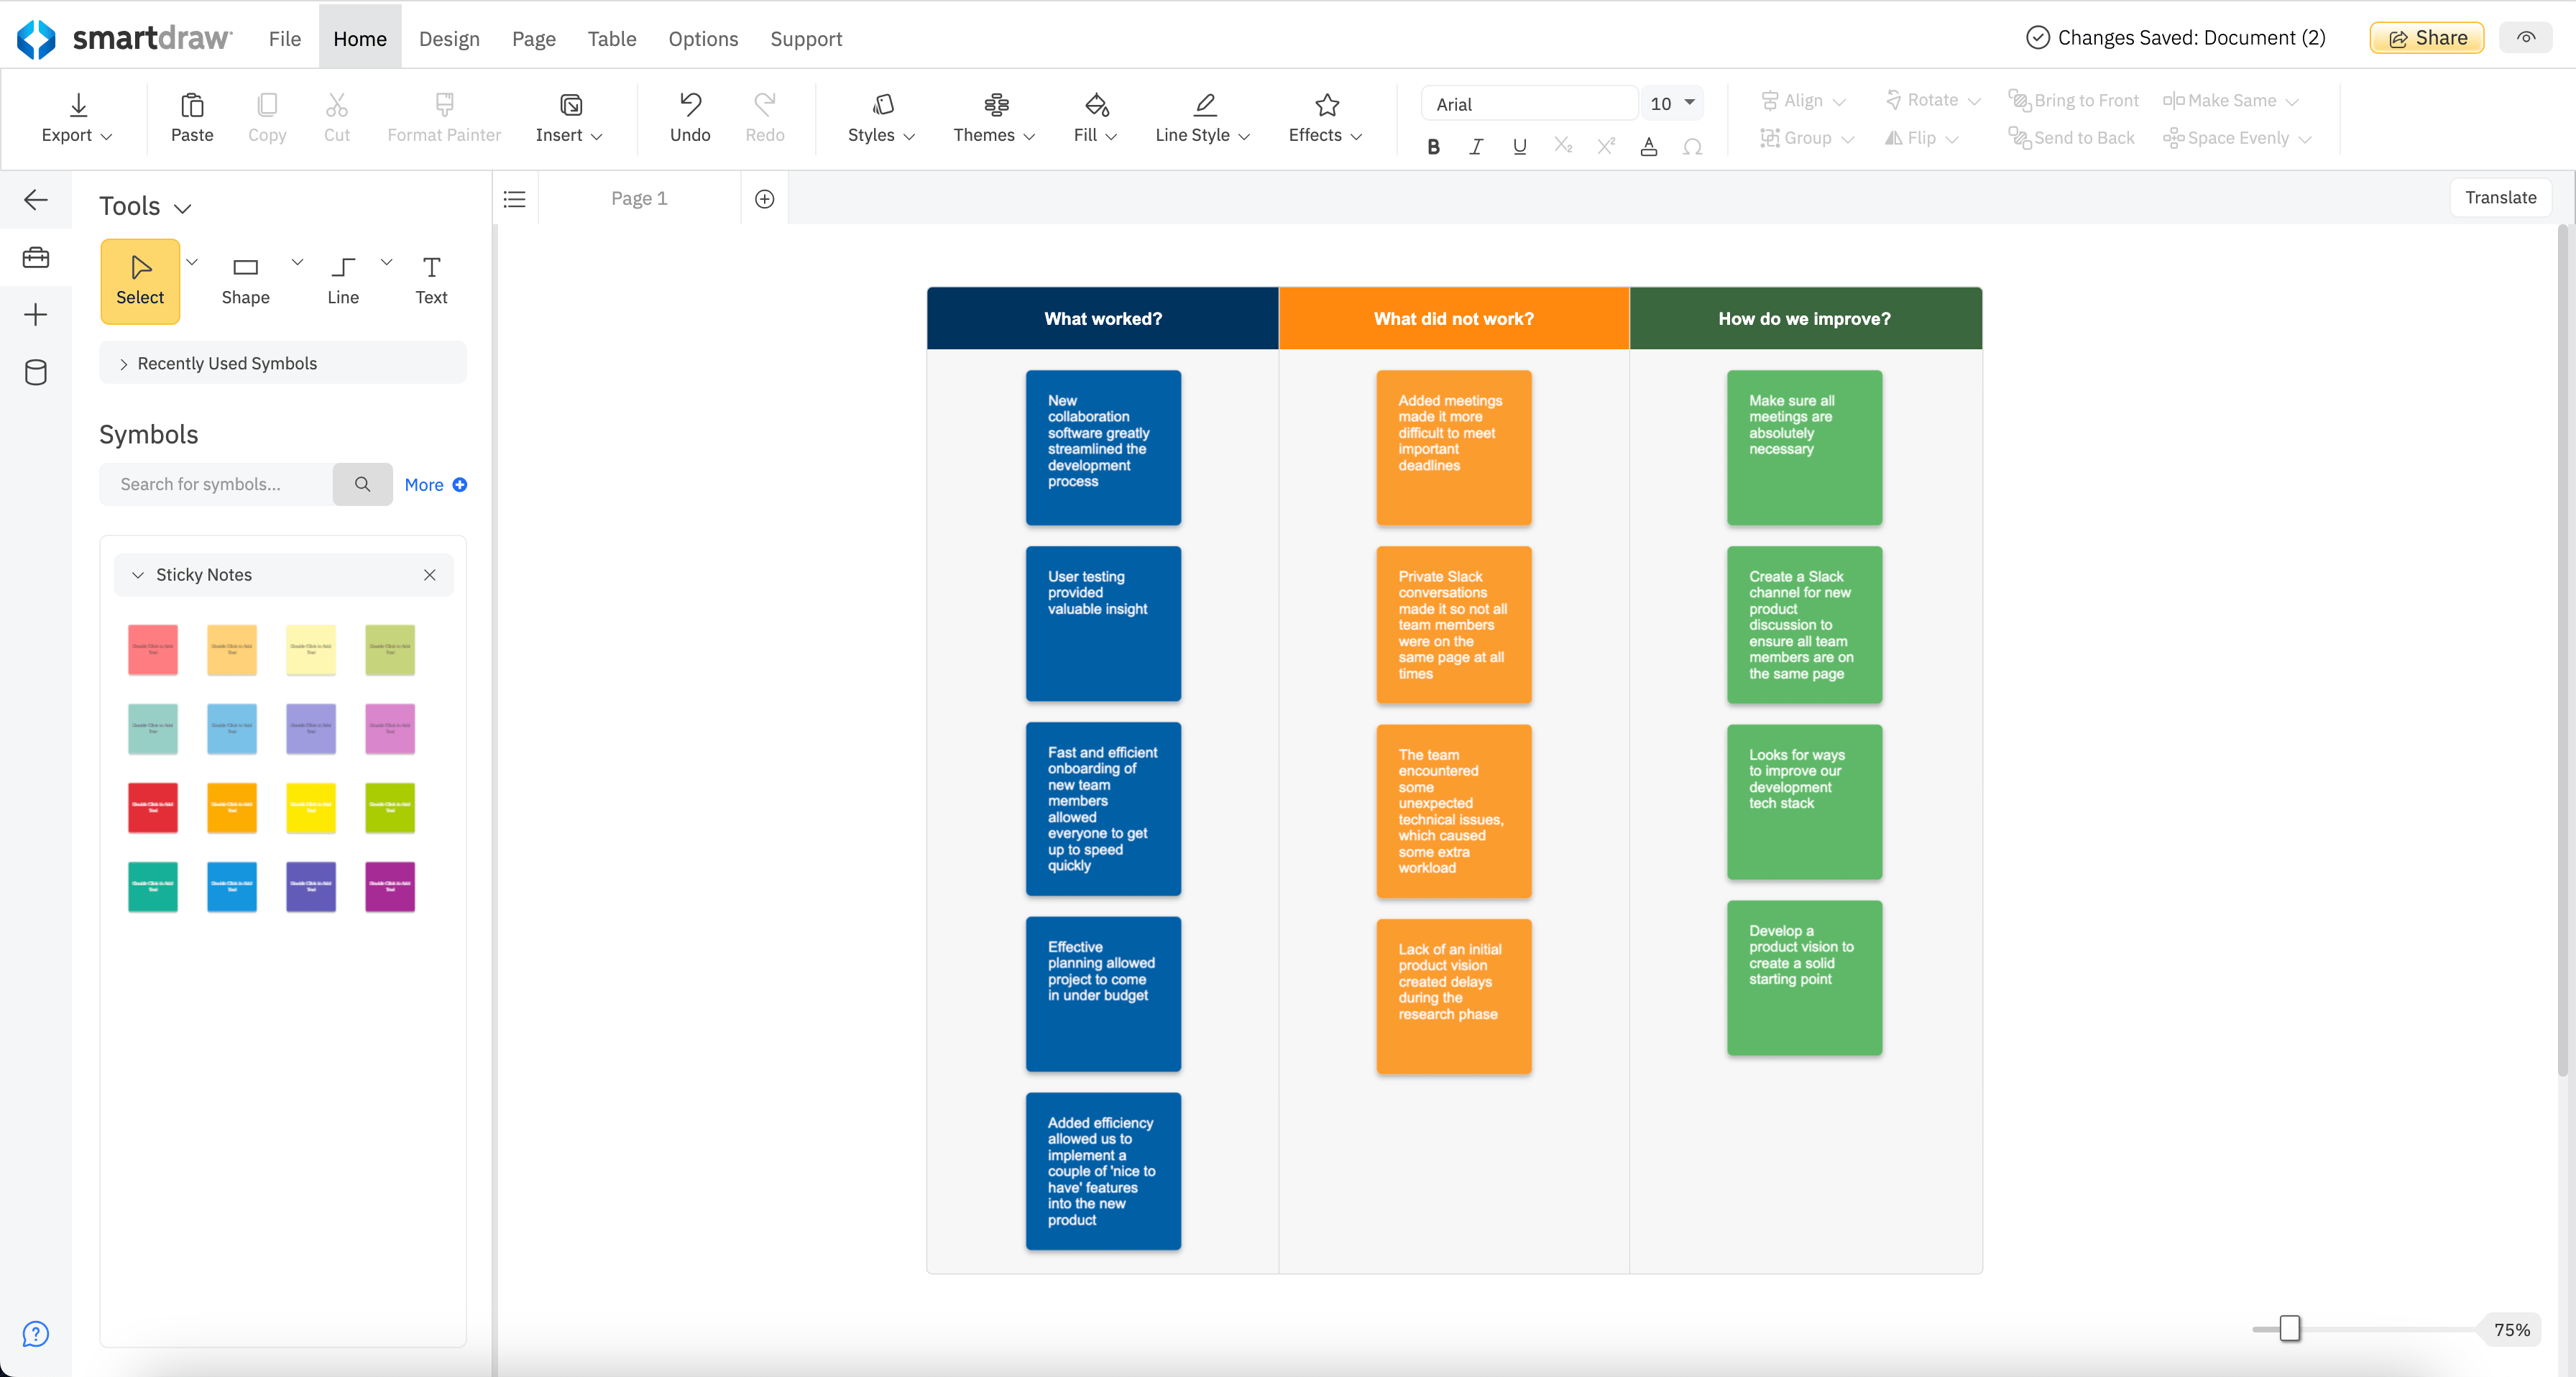Viewport: 2576px width, 1377px height.
Task: Open the Design menu tab
Action: (x=449, y=38)
